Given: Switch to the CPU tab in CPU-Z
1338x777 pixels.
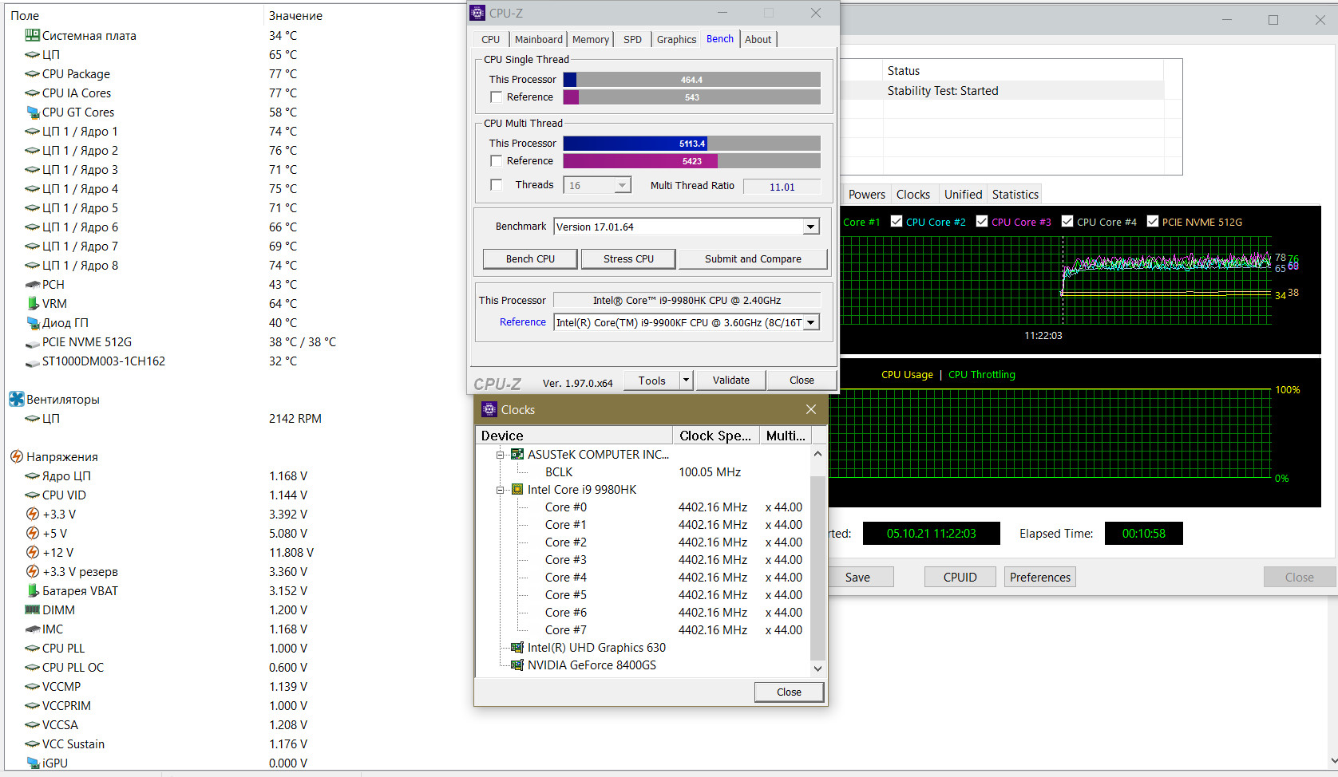Looking at the screenshot, I should coord(491,39).
